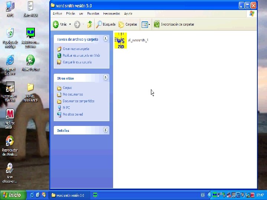The width and height of the screenshot is (267, 200).
Task: Select AutoScreen 2.0 Free desktop shortcut
Action: point(30,38)
